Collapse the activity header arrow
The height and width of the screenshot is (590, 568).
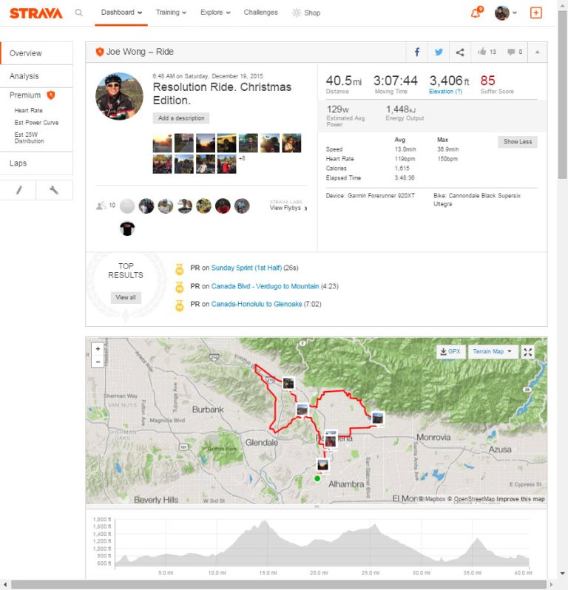click(x=538, y=52)
